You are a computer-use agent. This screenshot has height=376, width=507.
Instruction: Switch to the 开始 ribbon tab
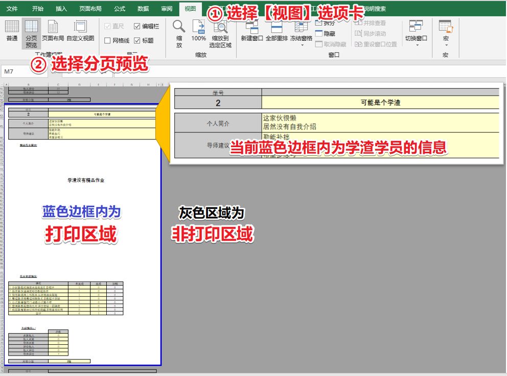[x=37, y=8]
